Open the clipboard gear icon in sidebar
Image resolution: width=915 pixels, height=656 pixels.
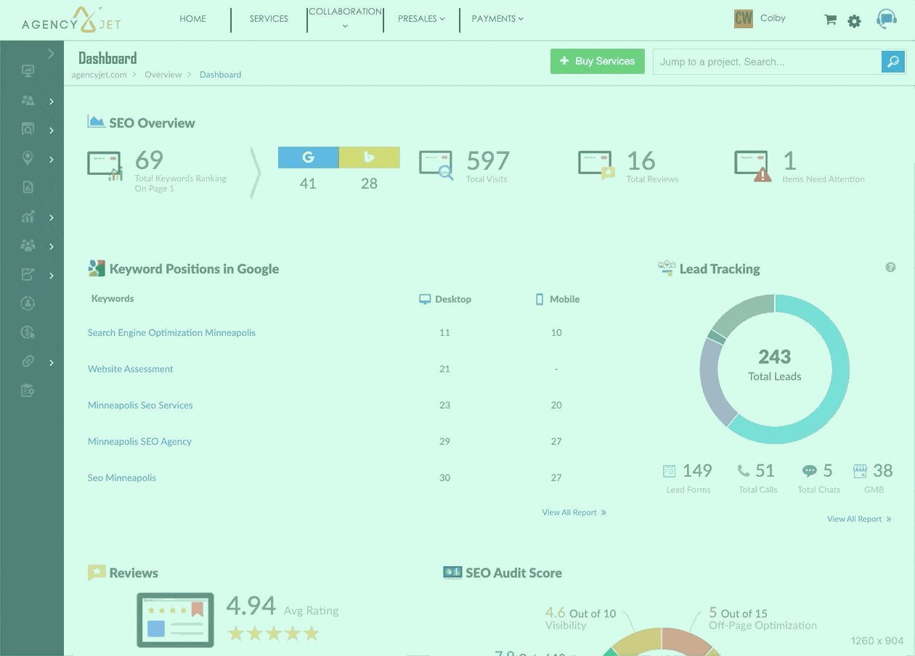[28, 390]
